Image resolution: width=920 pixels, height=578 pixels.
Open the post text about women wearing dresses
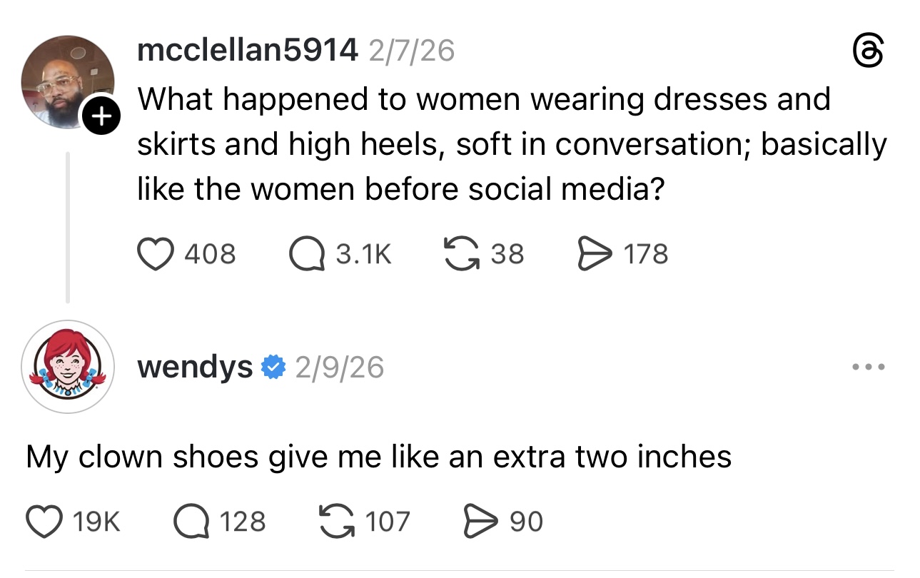(500, 144)
